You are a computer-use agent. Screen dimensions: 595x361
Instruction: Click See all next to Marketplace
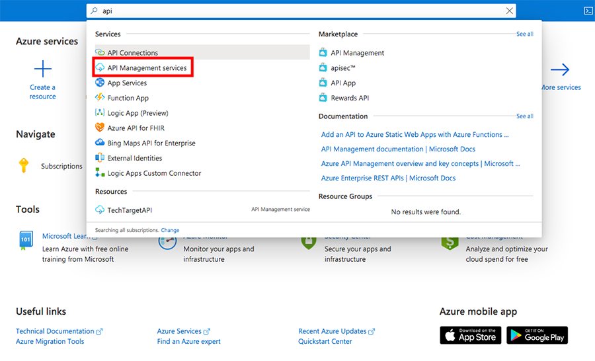(524, 34)
